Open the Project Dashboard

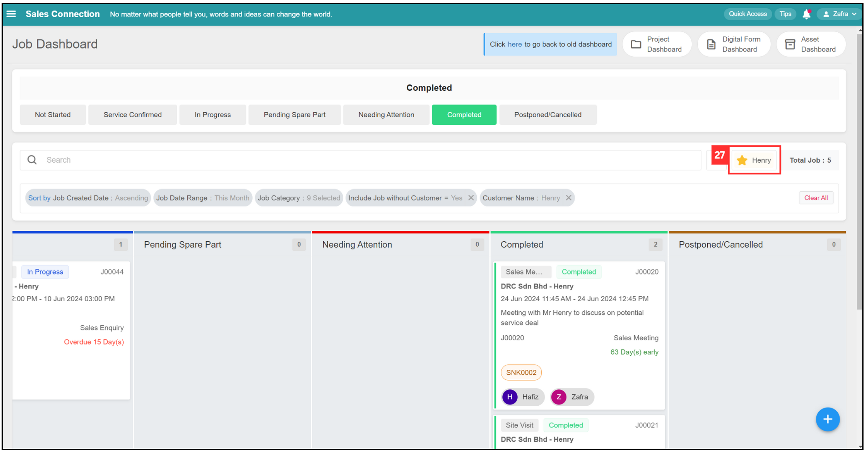(x=657, y=45)
